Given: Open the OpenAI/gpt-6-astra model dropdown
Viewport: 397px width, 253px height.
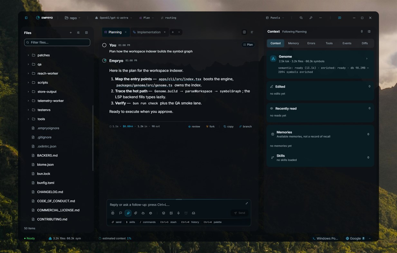Looking at the screenshot, I should click(x=113, y=18).
